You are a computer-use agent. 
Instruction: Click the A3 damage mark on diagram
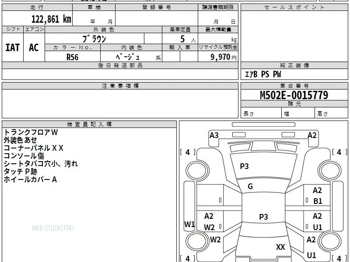tap(214, 135)
